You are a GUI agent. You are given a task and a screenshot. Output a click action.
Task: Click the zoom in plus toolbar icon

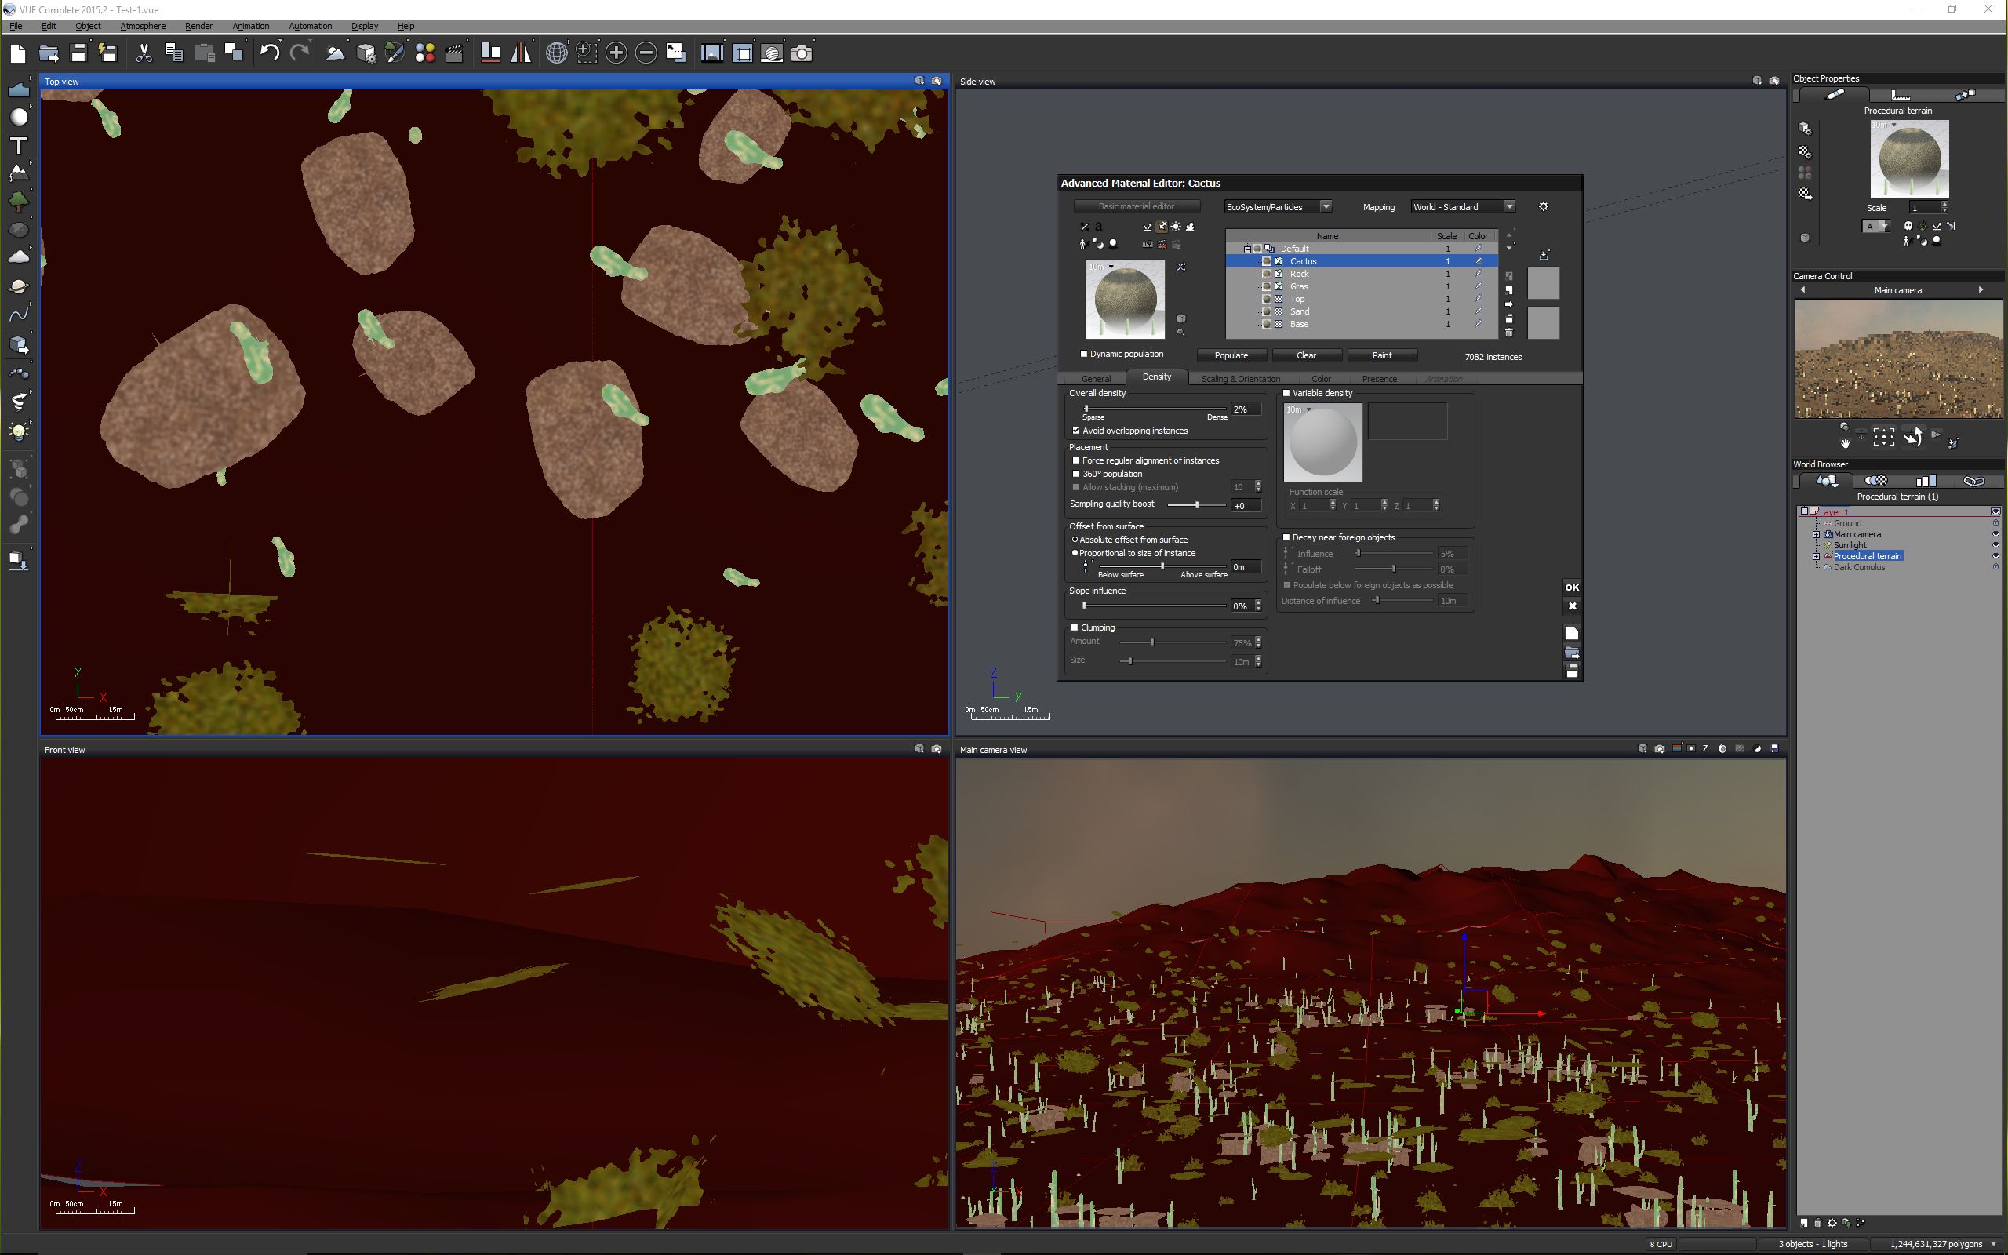(x=616, y=53)
